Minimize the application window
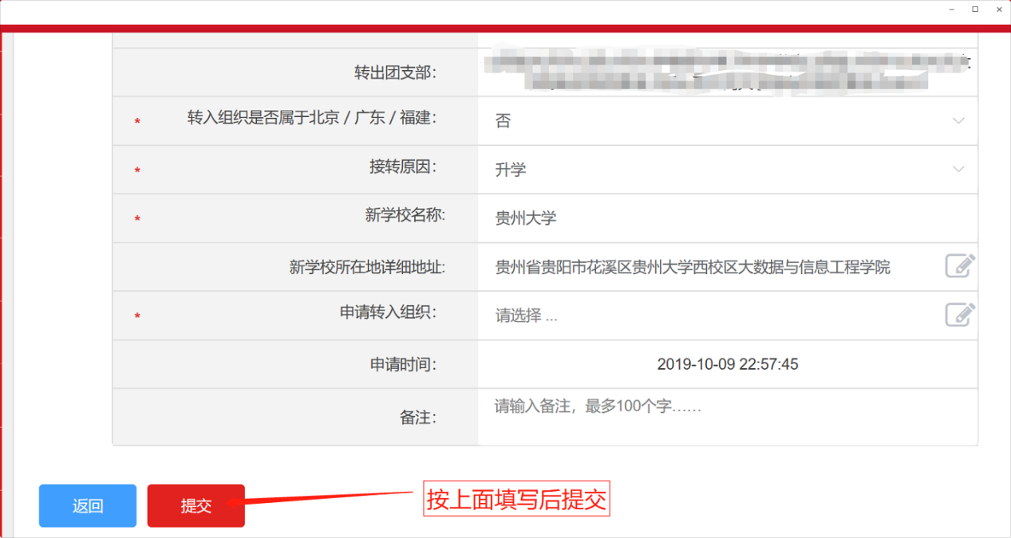The height and width of the screenshot is (538, 1011). 951,9
